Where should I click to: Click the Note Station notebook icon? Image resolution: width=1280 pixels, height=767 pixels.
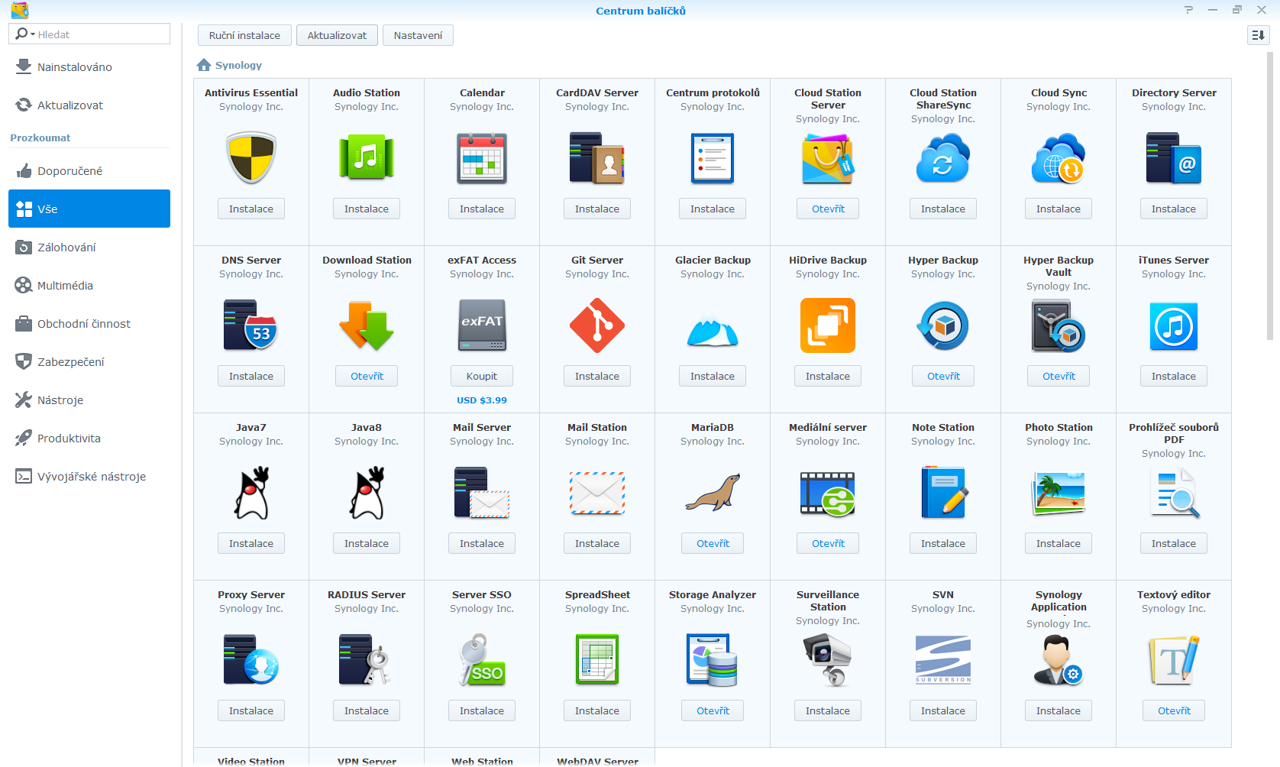[943, 493]
